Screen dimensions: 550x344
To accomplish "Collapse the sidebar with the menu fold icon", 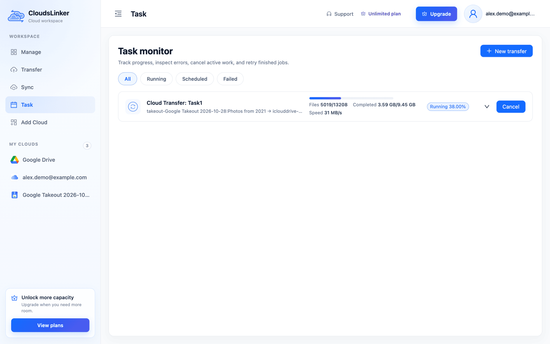I will (x=118, y=14).
